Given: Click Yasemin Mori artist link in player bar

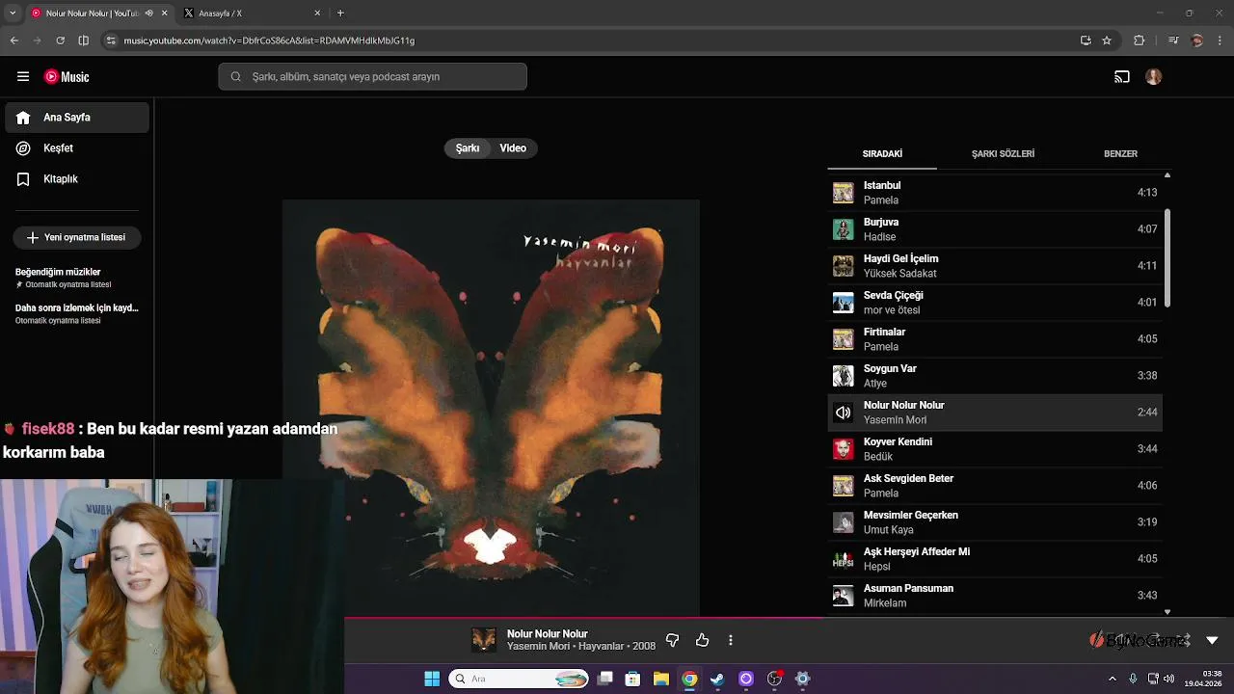Looking at the screenshot, I should point(539,647).
